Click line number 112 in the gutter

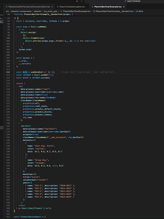[8, 72]
